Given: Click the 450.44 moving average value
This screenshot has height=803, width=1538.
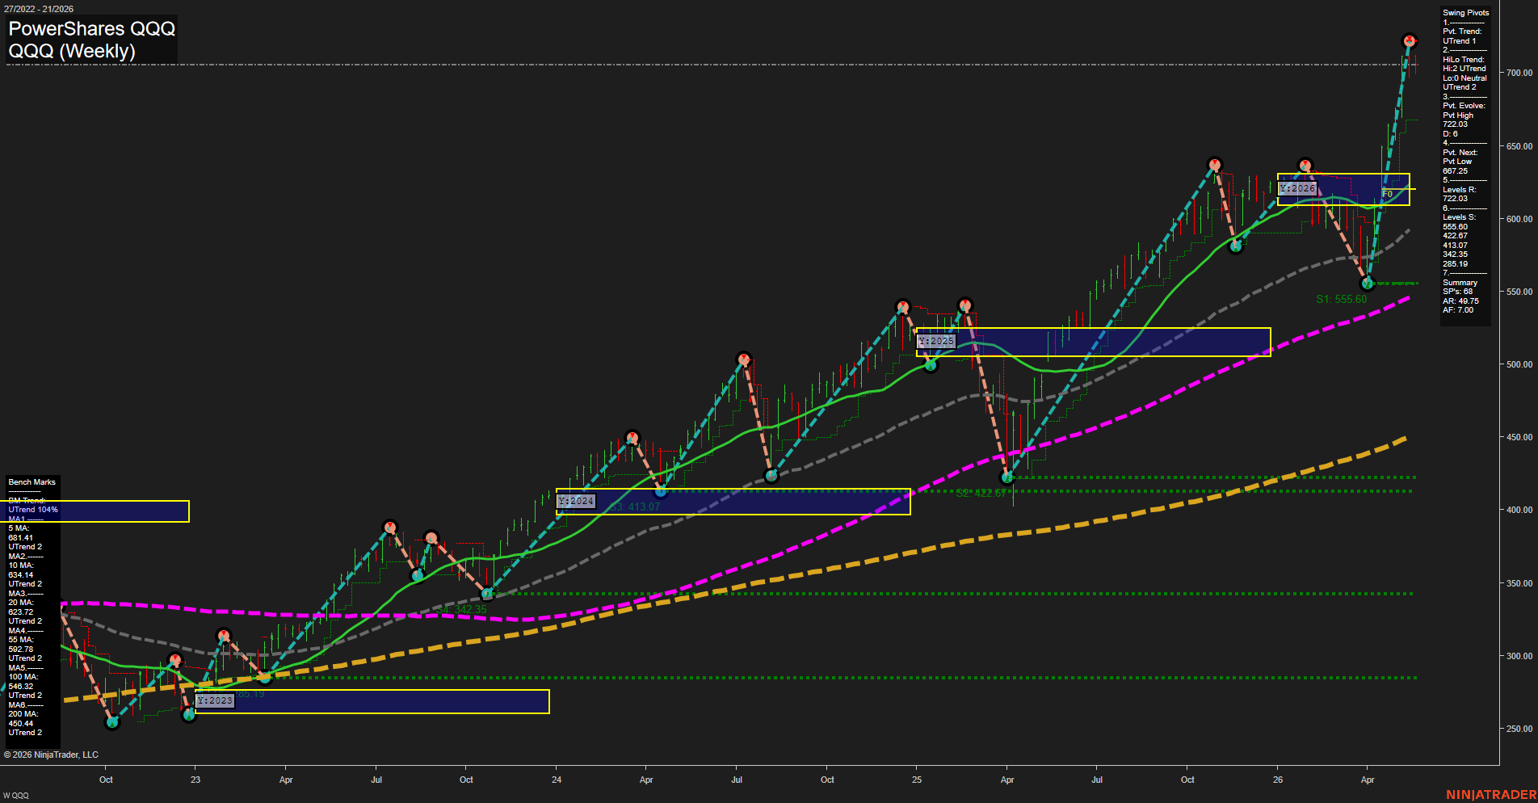Looking at the screenshot, I should (x=21, y=724).
